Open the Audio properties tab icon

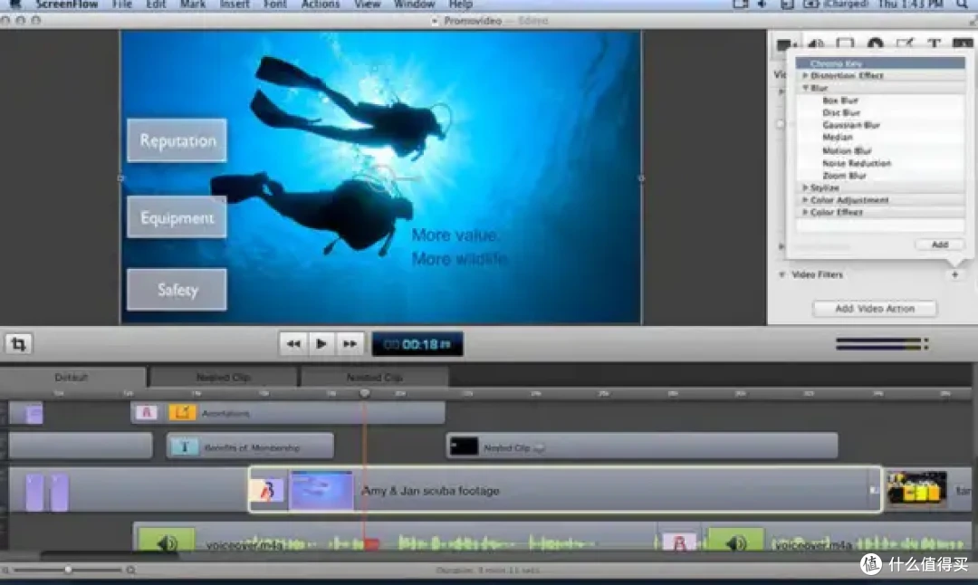click(x=815, y=43)
